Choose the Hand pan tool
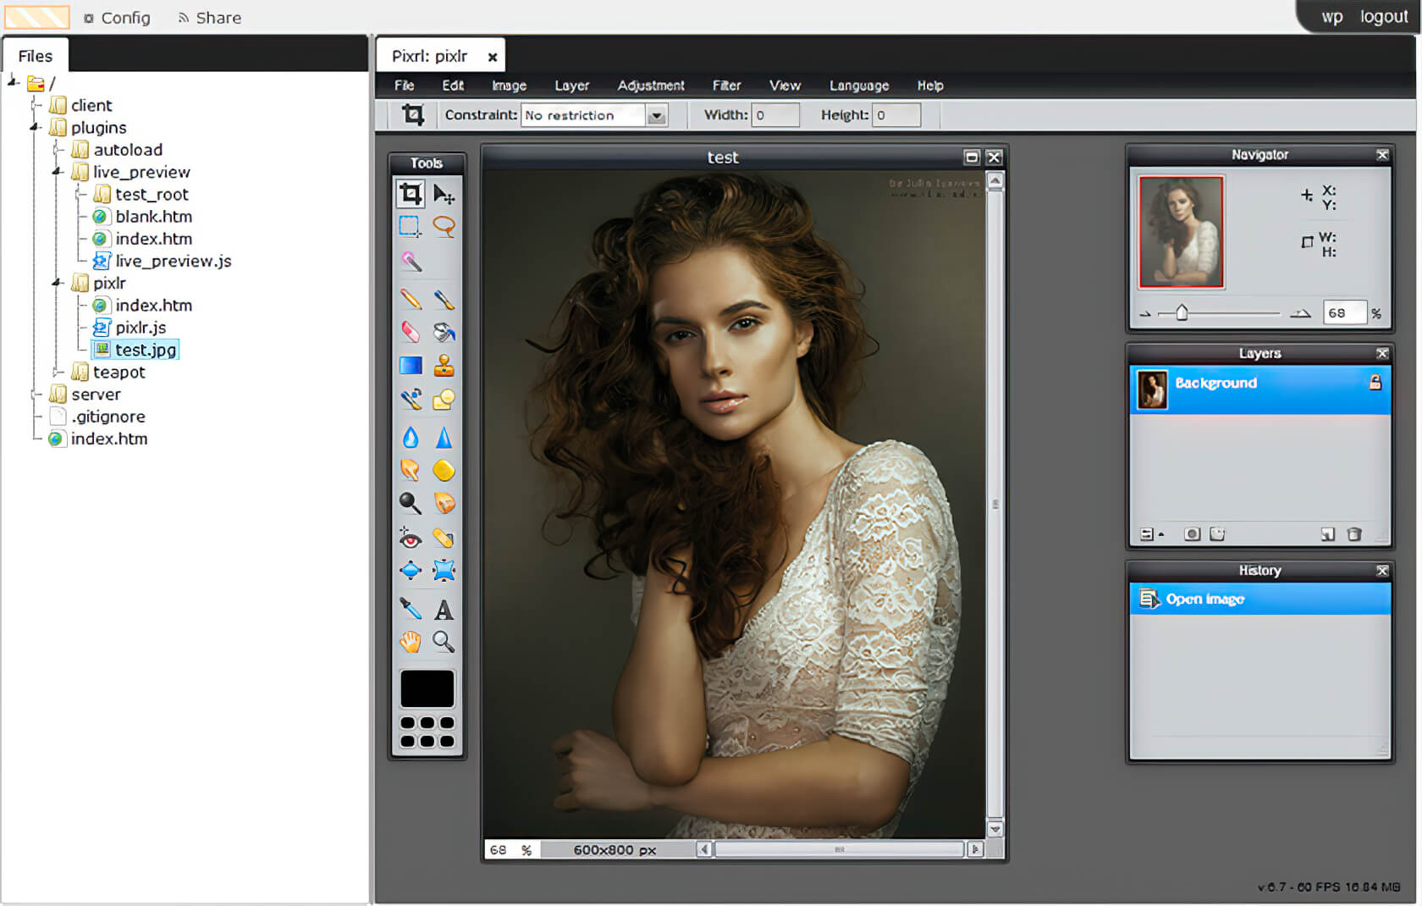The width and height of the screenshot is (1422, 906). point(411,642)
